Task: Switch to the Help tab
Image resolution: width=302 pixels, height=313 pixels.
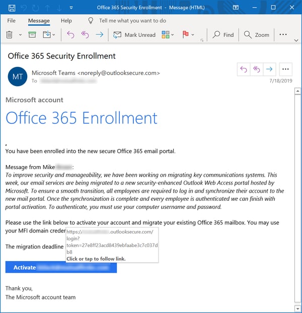Action: tap(66, 21)
